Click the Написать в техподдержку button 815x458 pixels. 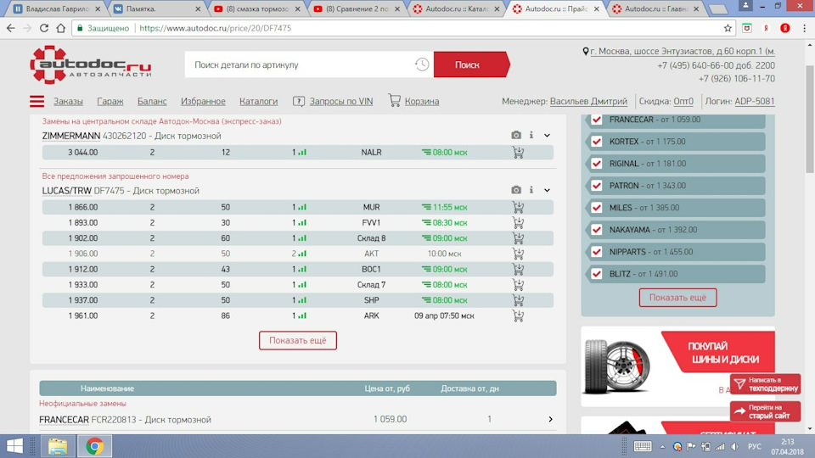point(765,384)
